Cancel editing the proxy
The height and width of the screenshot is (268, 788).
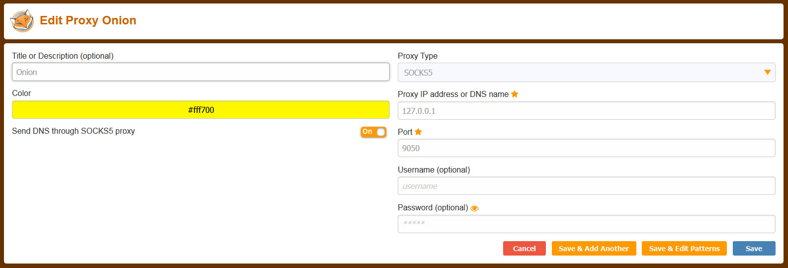(x=525, y=249)
